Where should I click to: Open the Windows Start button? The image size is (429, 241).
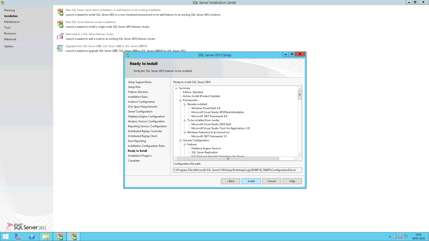[5, 237]
